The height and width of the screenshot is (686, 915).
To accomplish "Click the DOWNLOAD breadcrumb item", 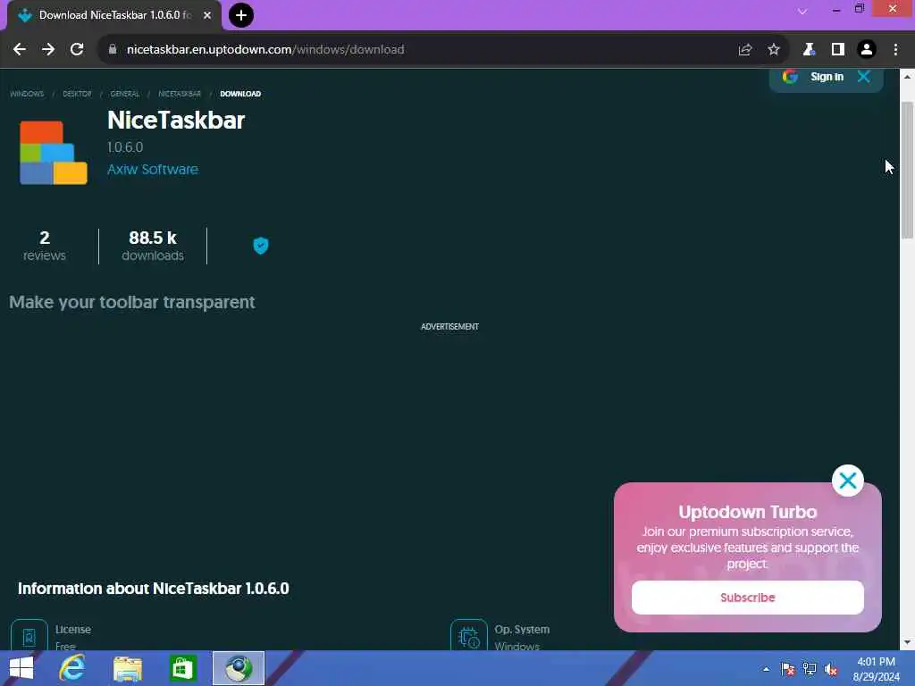I will 240,94.
